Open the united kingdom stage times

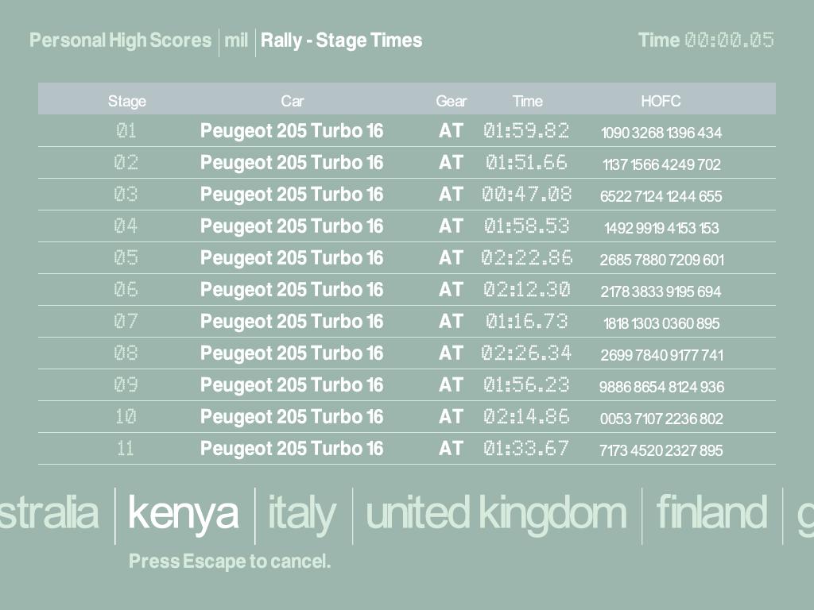[x=496, y=514]
